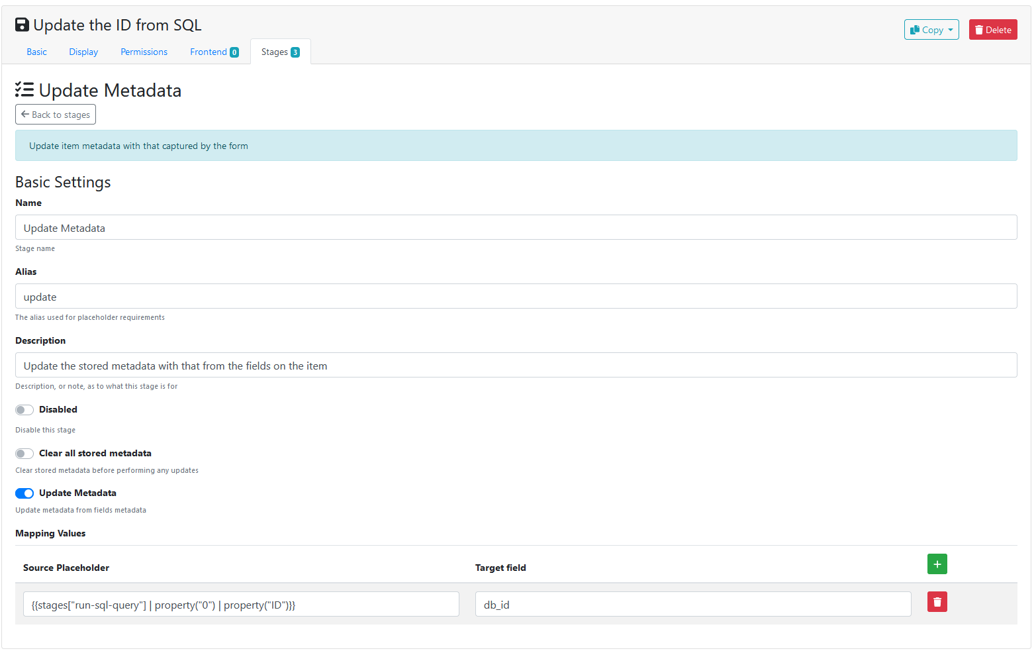
Task: Open the Display tab
Action: [83, 52]
